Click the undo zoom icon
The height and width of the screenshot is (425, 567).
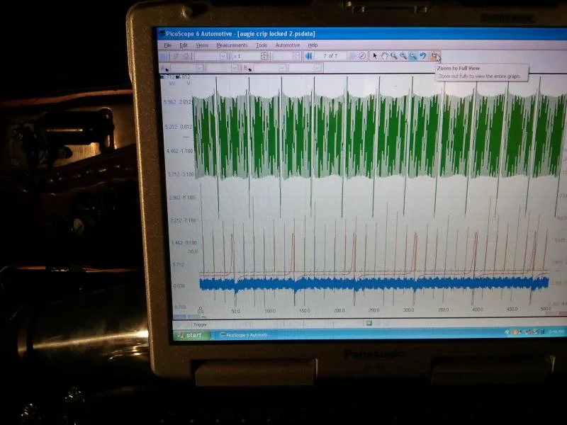pyautogui.click(x=423, y=56)
